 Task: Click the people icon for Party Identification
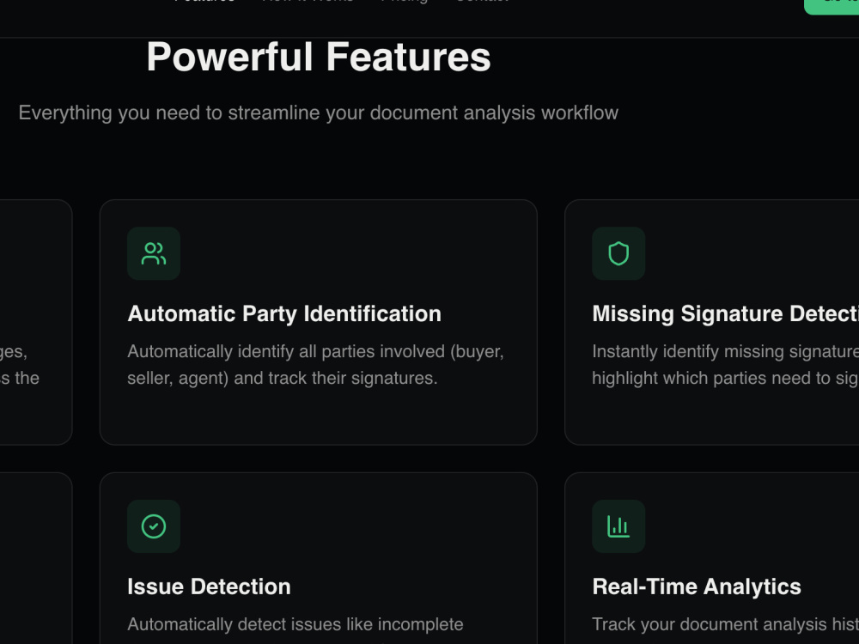154,253
